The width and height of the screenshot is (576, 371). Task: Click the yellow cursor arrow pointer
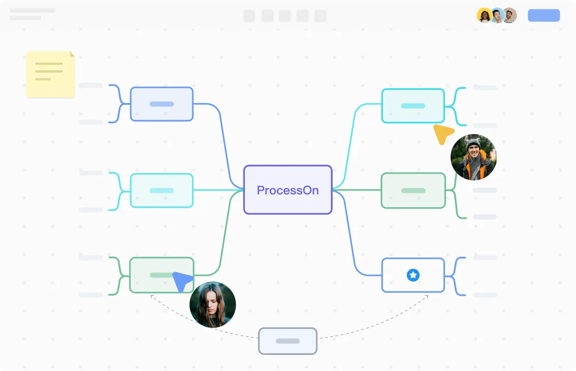[443, 134]
